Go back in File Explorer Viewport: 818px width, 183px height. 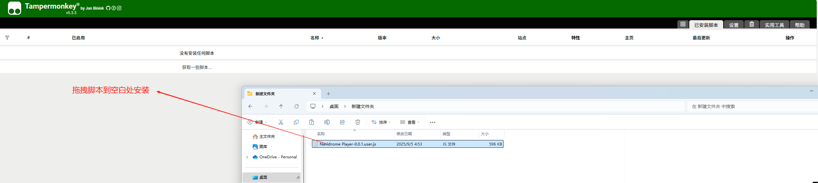250,106
